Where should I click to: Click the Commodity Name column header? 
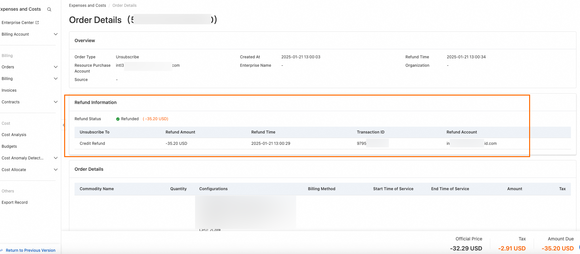97,189
